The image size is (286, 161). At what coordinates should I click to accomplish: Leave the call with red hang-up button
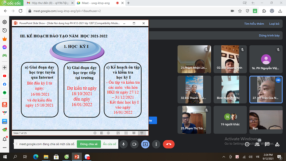coord(168,144)
